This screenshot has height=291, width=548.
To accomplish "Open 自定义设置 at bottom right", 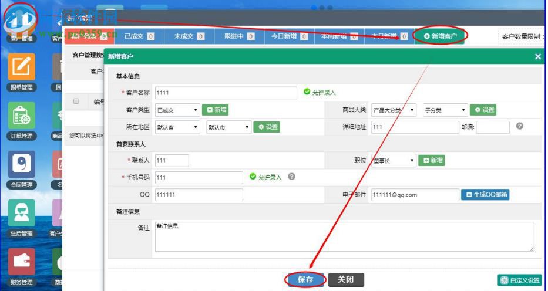I will [x=520, y=280].
